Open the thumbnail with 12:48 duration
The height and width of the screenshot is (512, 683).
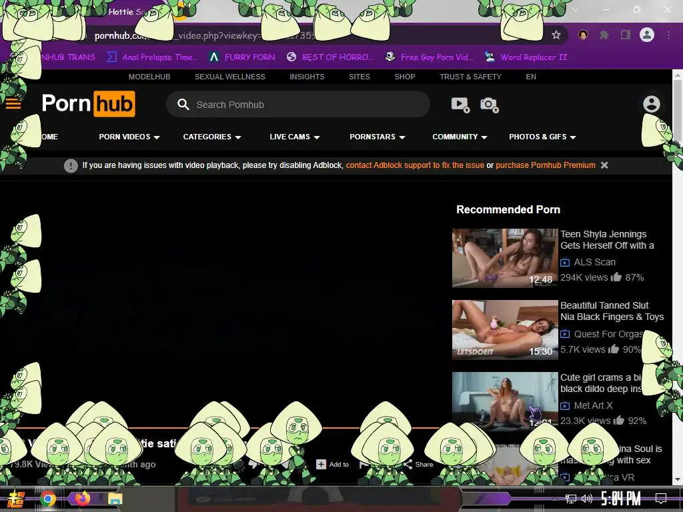click(x=505, y=258)
